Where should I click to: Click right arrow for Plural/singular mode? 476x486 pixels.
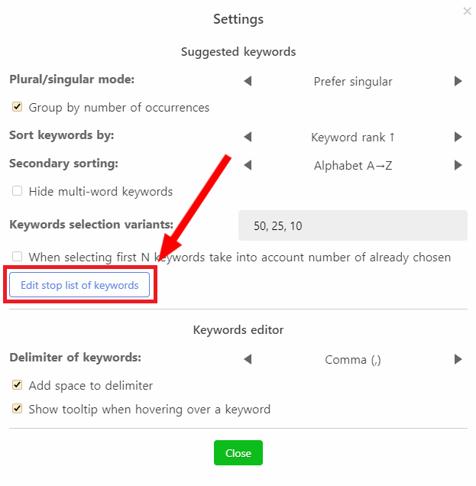(x=458, y=81)
